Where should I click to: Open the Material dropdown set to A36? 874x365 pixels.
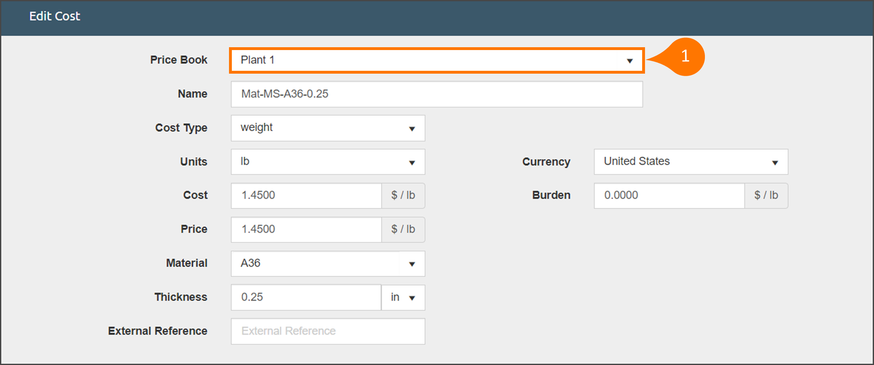[328, 264]
